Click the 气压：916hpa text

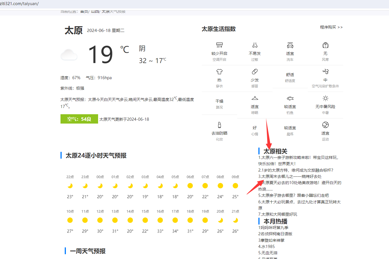99,78
